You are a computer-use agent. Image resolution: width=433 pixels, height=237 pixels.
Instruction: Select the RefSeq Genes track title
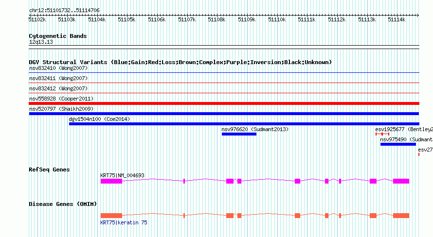49,170
